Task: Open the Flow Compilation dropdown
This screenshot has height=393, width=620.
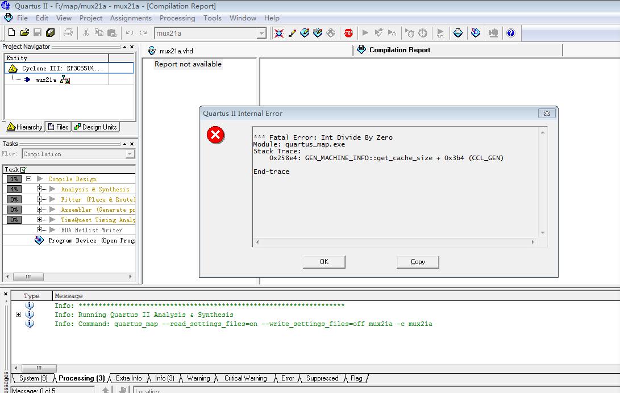Action: point(130,154)
